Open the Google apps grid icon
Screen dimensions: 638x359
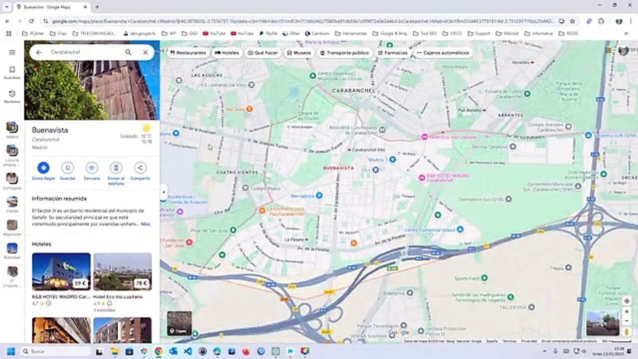pos(608,50)
